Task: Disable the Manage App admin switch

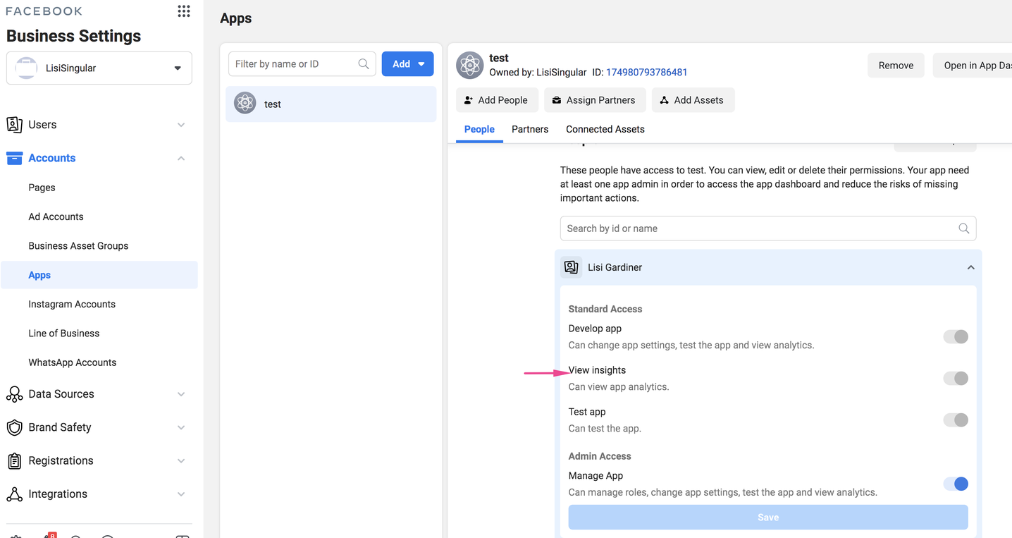Action: (956, 484)
